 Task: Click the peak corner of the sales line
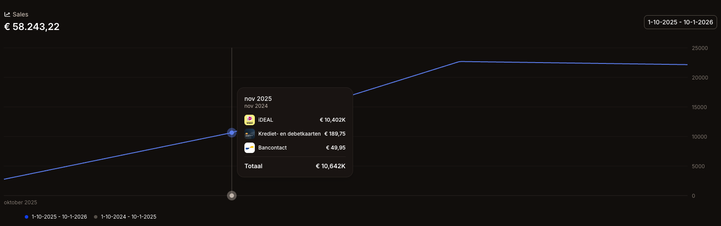pyautogui.click(x=460, y=62)
